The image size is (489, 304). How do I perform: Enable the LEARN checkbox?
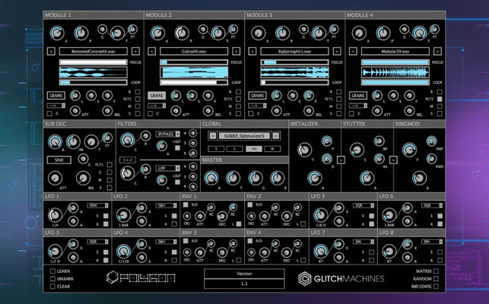(52, 271)
